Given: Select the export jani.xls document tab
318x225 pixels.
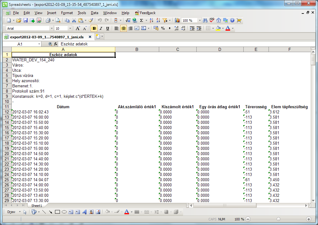Looking at the screenshot, I should [47, 37].
